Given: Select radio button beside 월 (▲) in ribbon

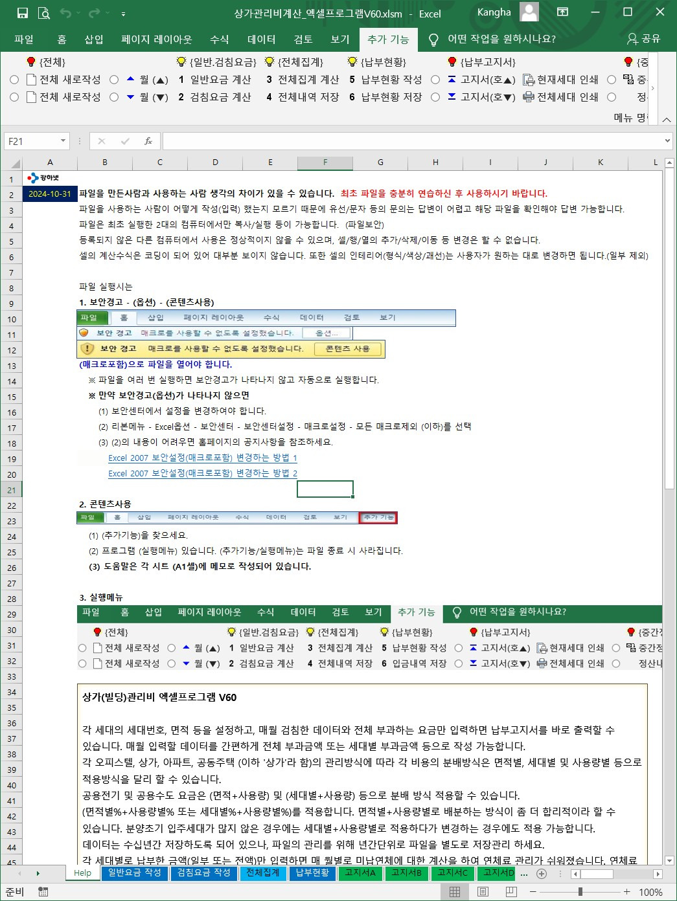Looking at the screenshot, I should coord(114,80).
